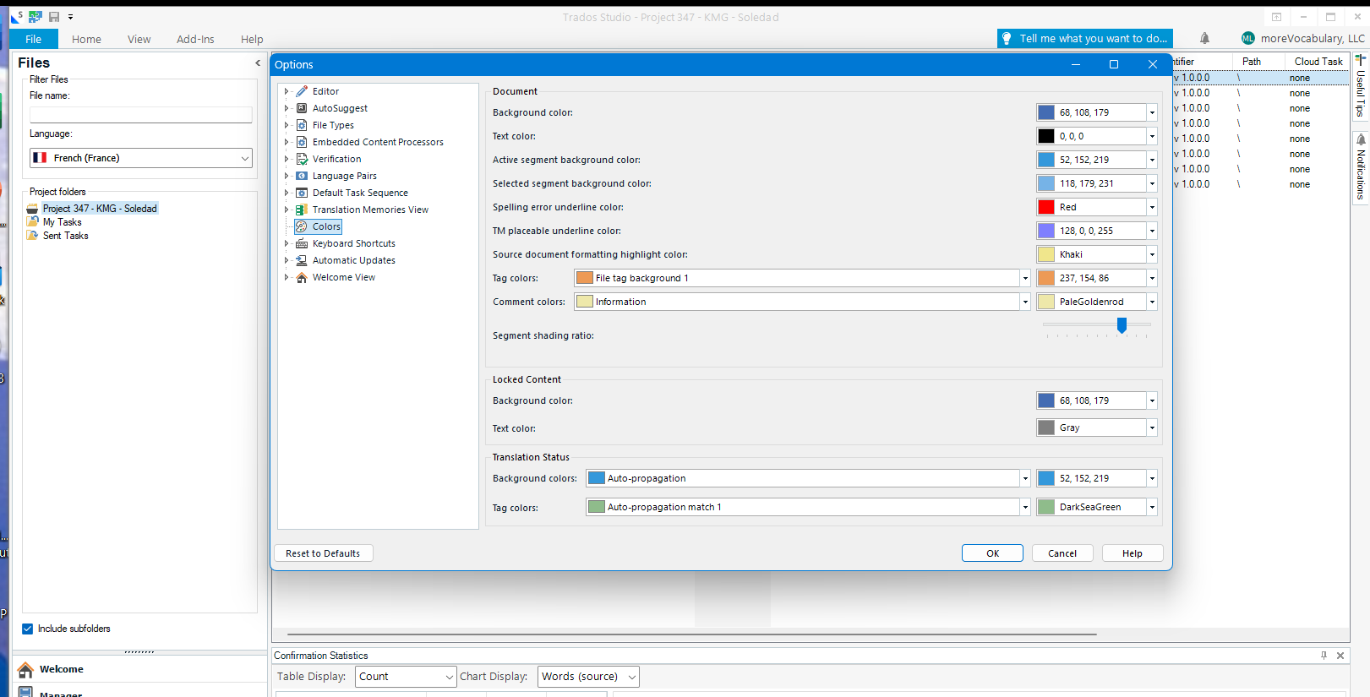The width and height of the screenshot is (1370, 697).
Task: Toggle the Include subfolders checkbox
Action: point(27,629)
